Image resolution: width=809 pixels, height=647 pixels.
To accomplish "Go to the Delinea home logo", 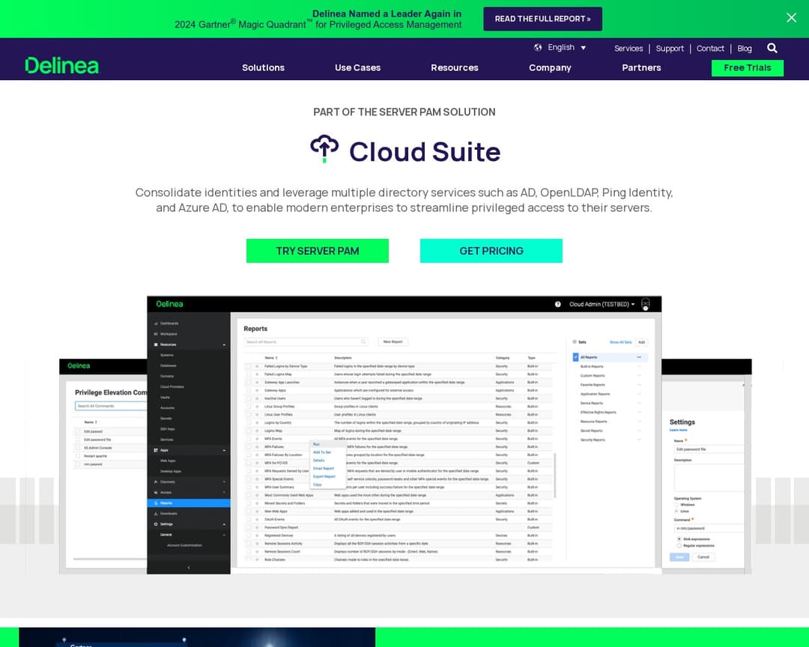I will 62,66.
